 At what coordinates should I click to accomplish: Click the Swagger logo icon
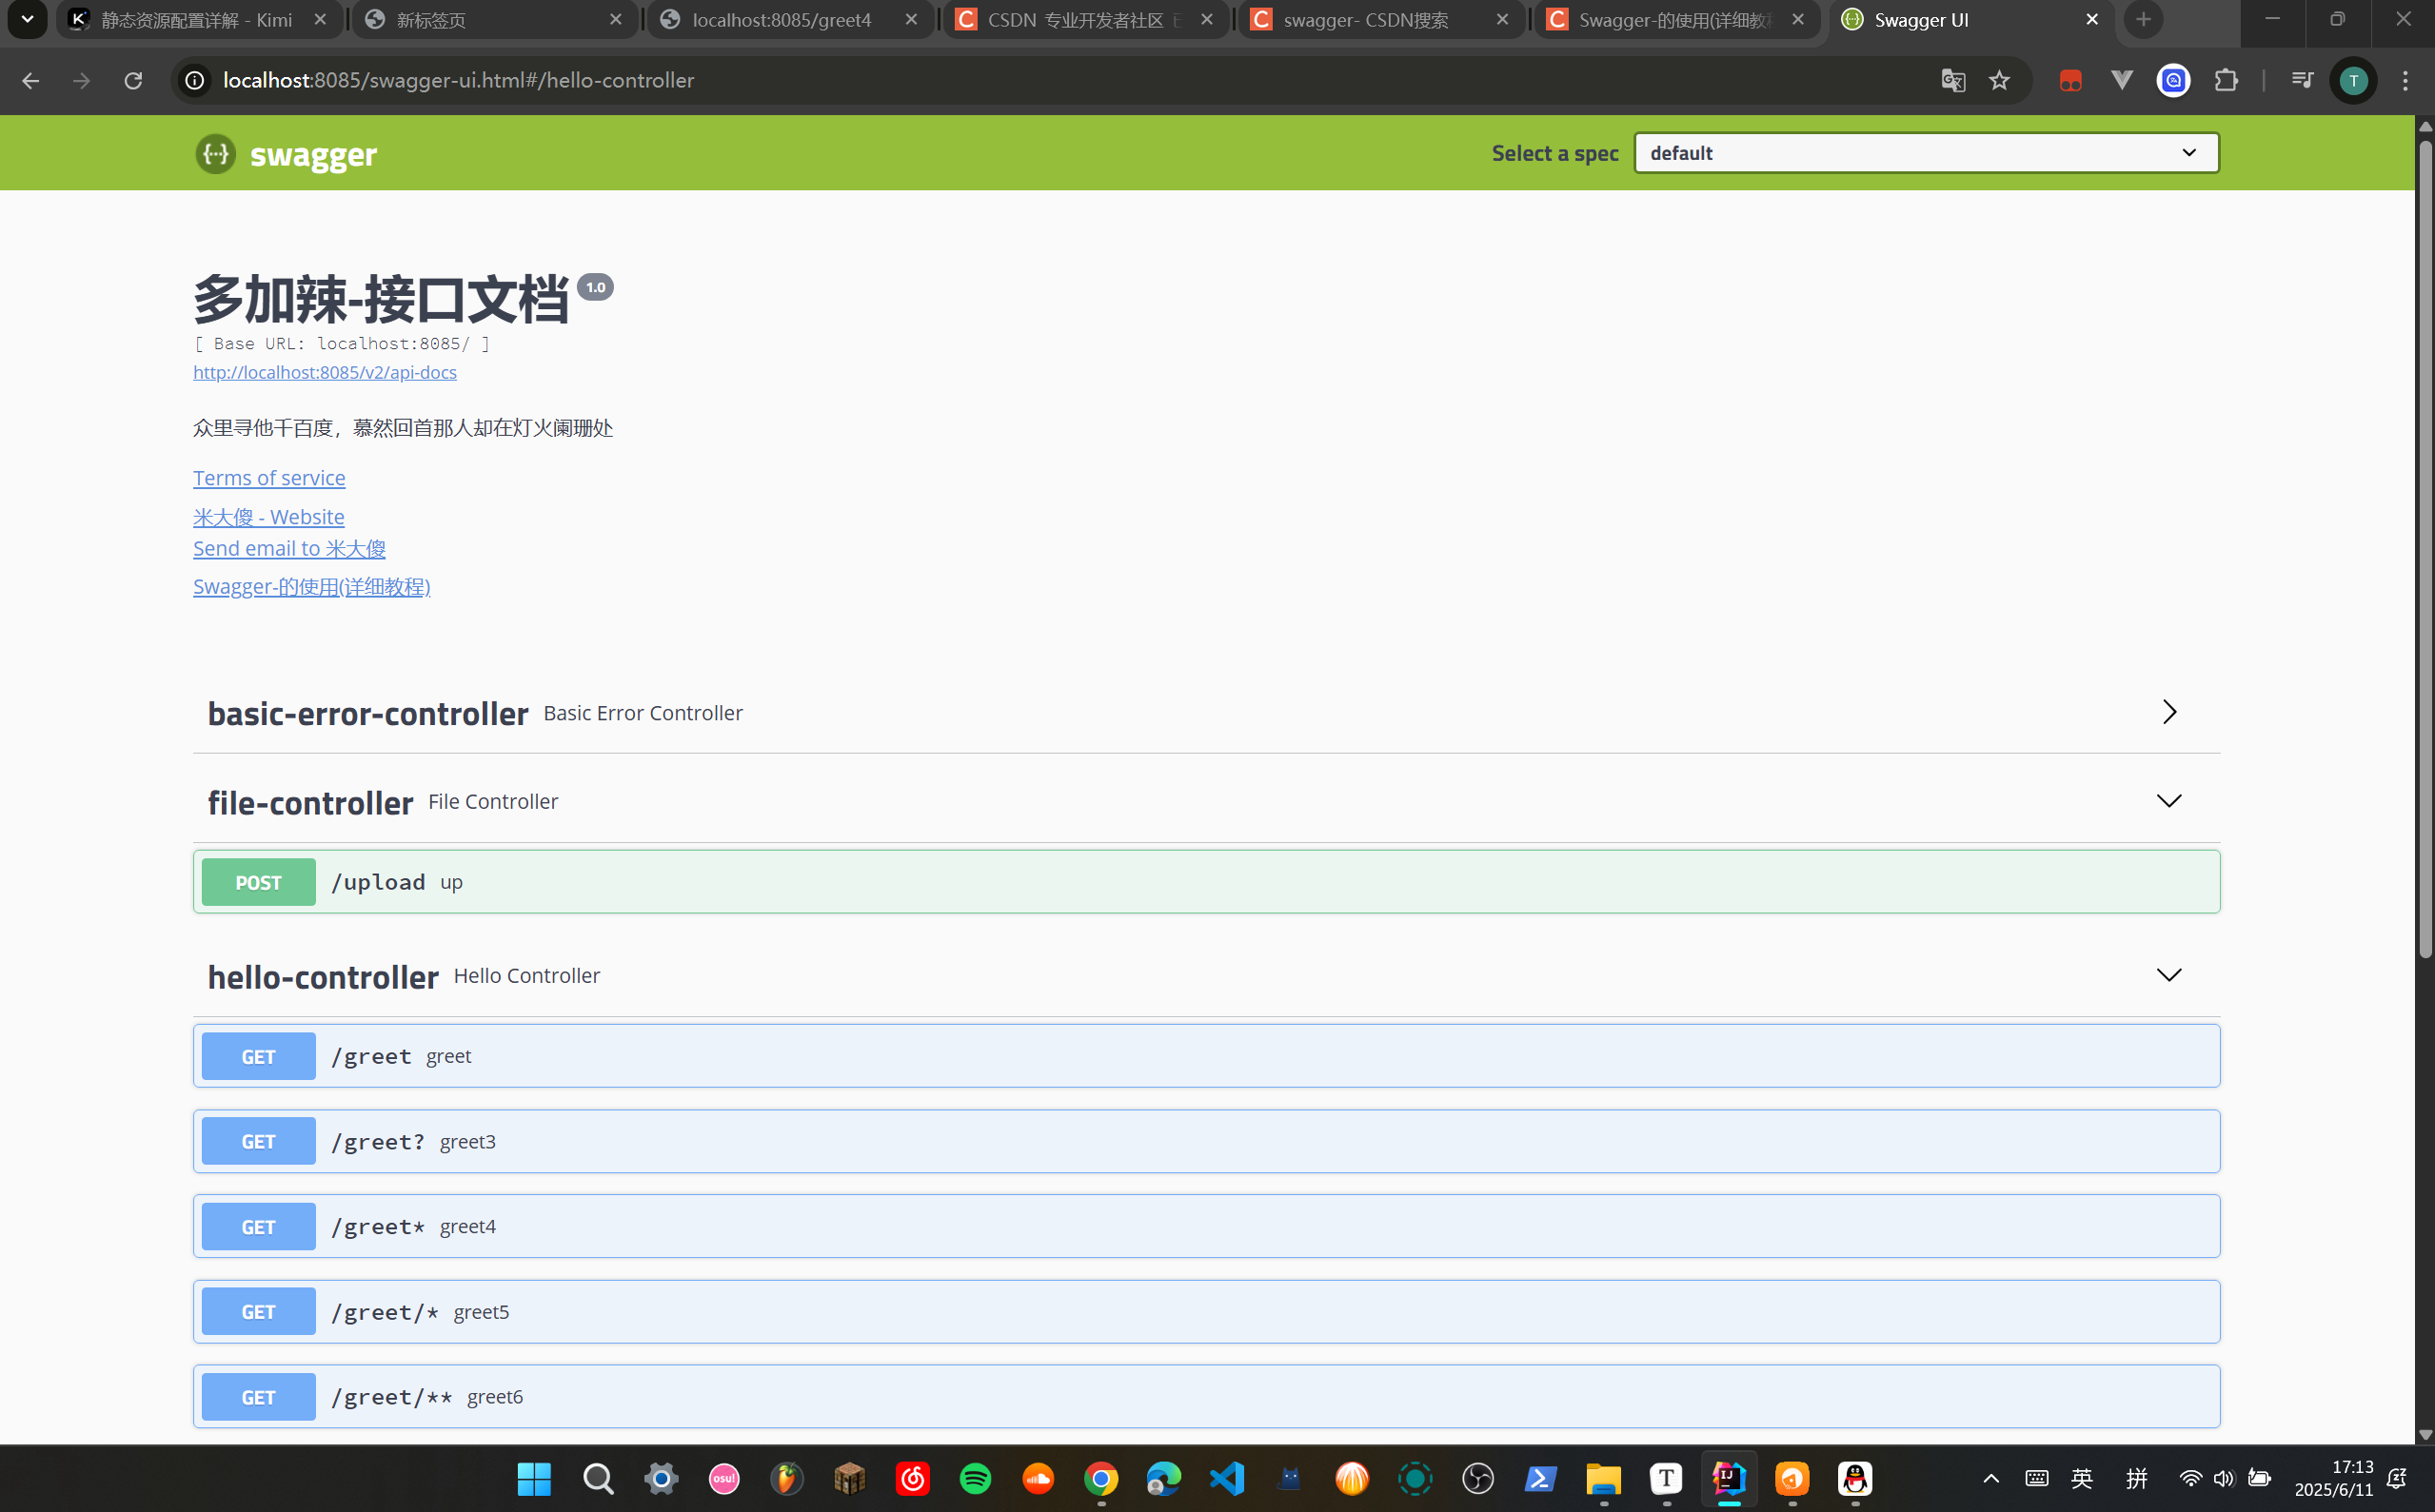(215, 153)
